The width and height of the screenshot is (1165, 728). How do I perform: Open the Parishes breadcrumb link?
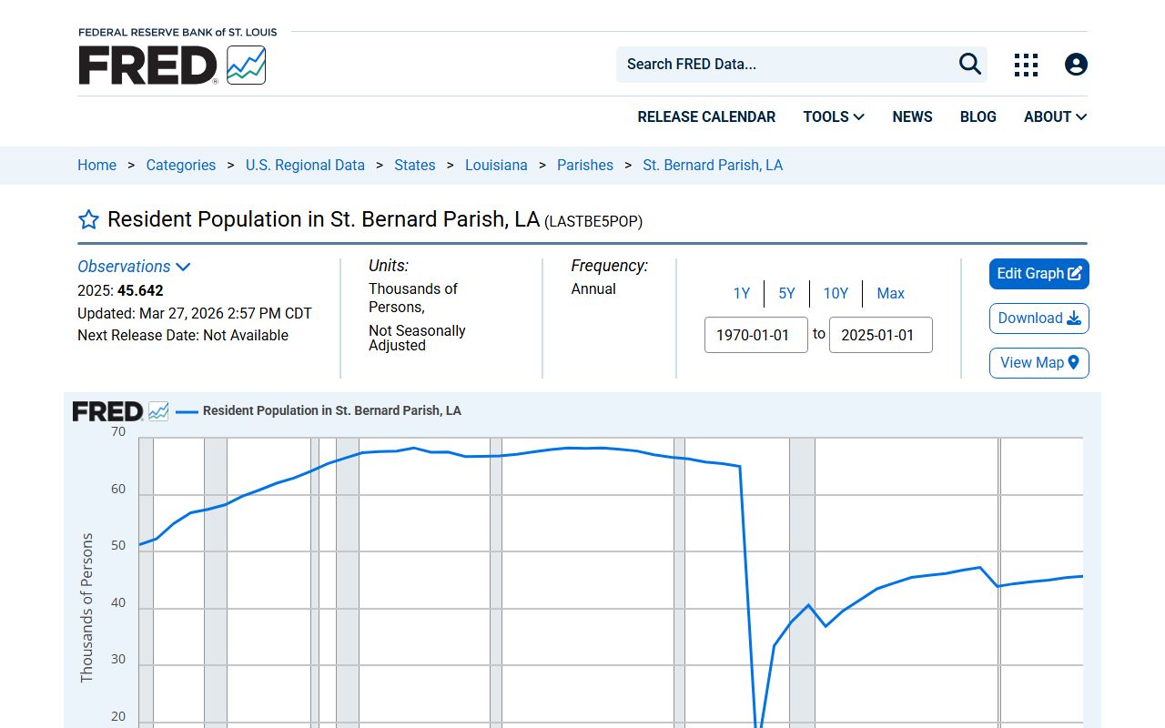585,166
